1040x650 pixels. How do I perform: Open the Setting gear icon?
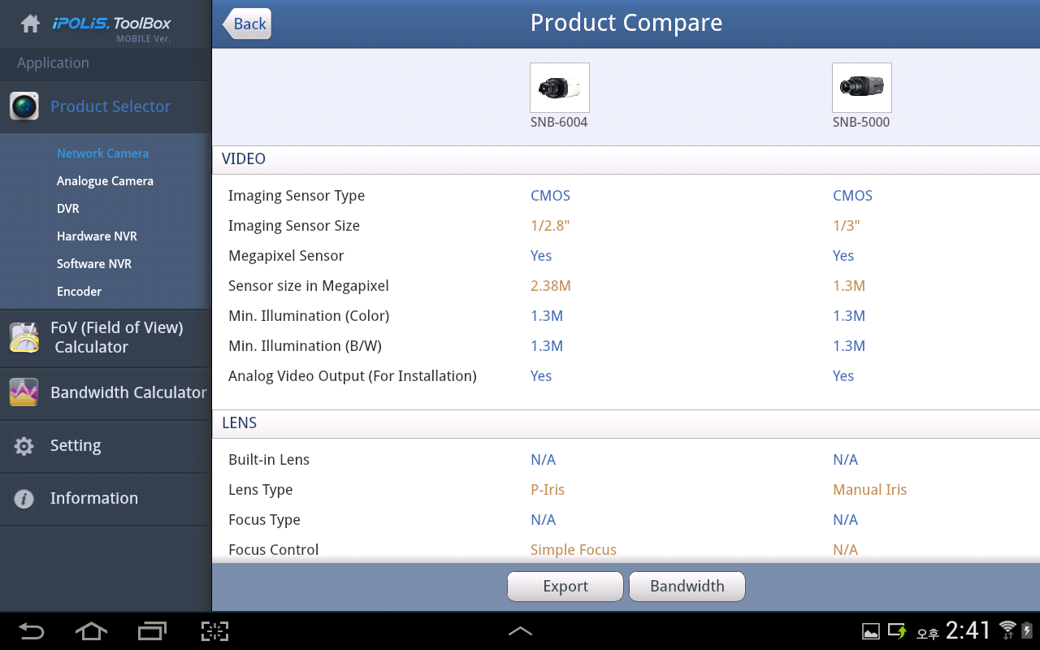point(23,445)
